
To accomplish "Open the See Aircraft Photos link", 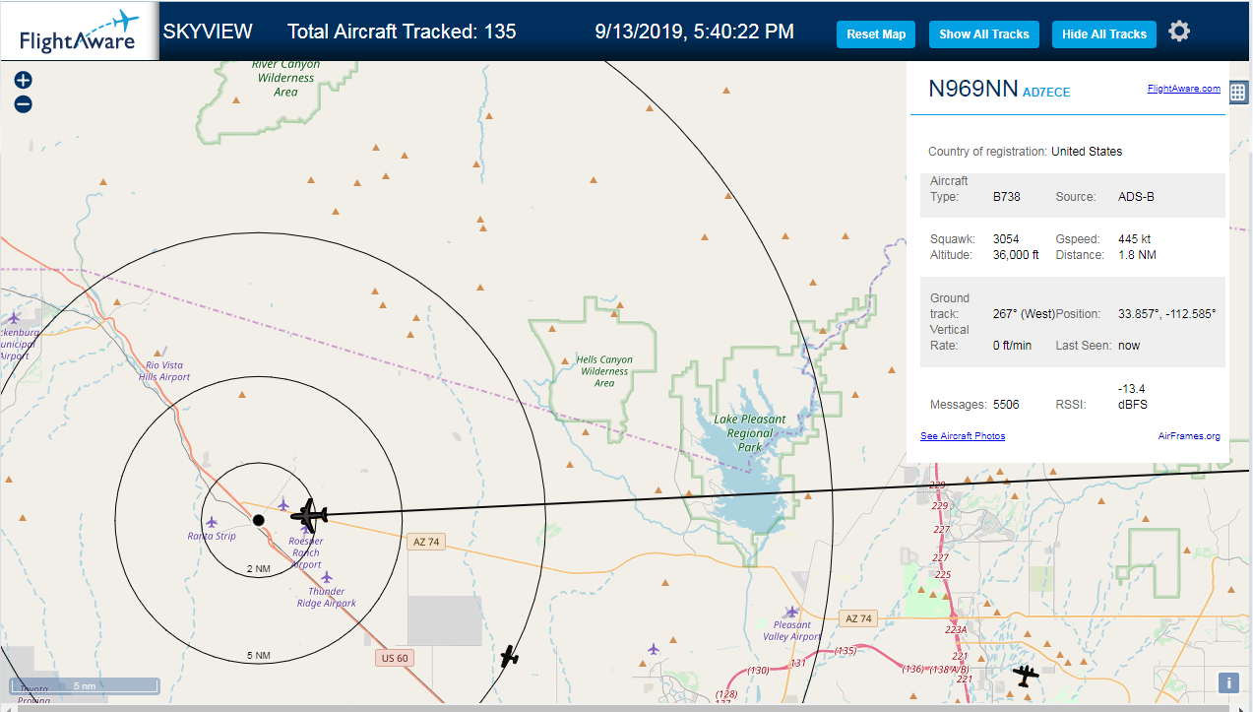I will pos(963,435).
